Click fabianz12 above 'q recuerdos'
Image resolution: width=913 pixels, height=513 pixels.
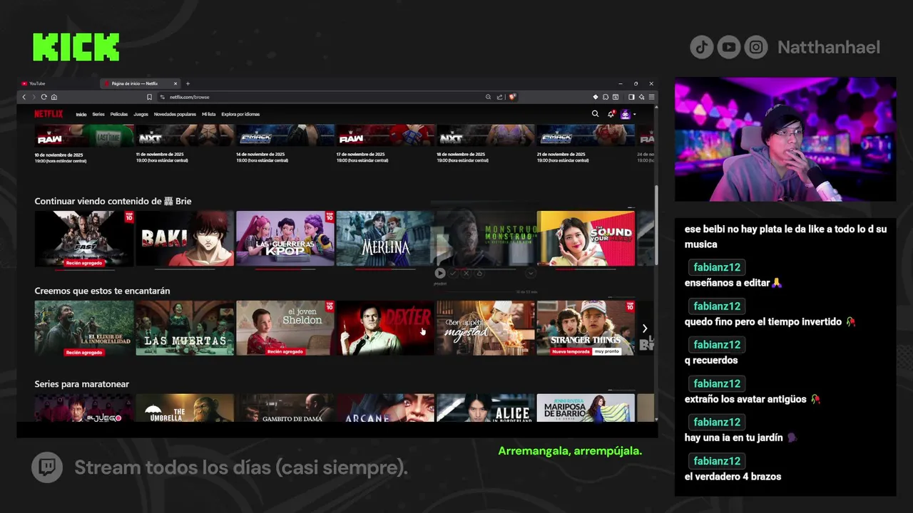(717, 344)
